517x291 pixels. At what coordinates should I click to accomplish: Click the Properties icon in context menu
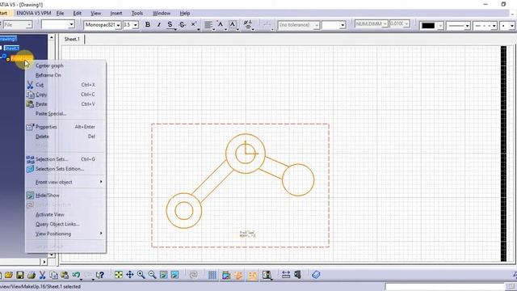click(x=30, y=127)
